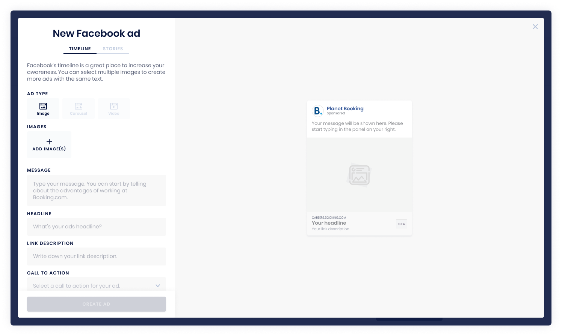
Task: Pick the Video ad type
Action: (x=114, y=109)
